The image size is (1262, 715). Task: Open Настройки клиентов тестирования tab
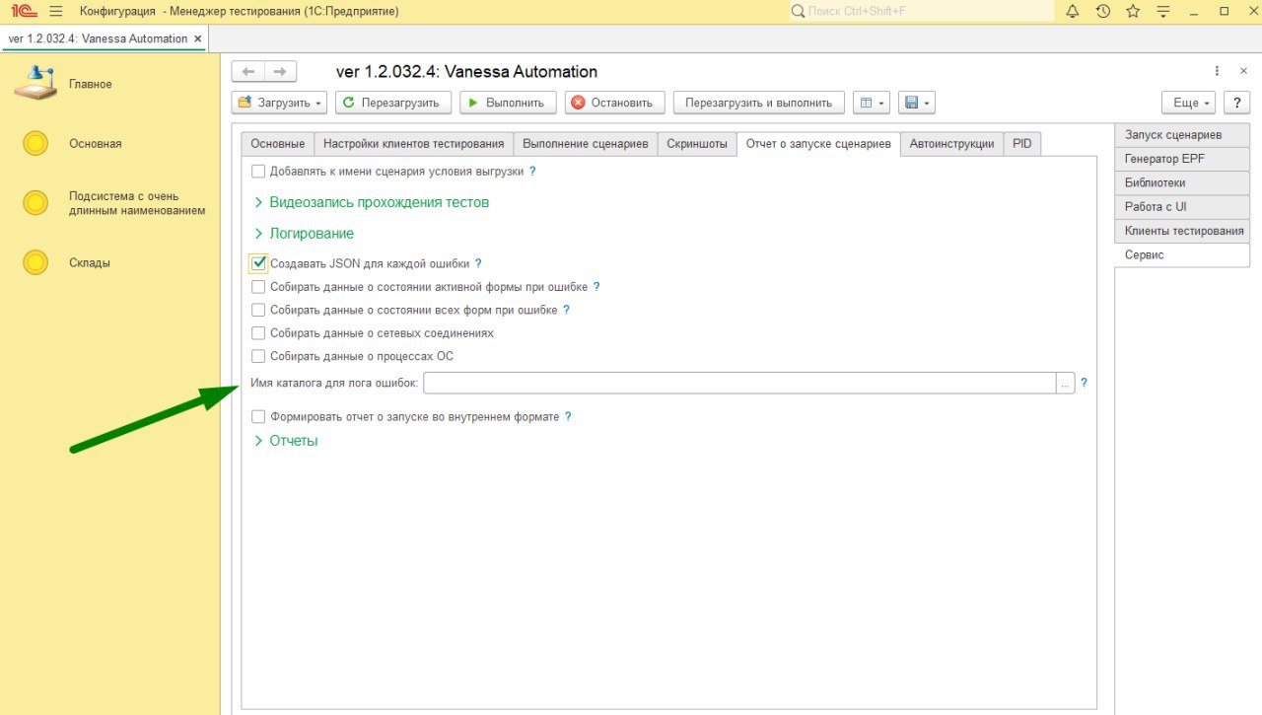click(x=414, y=144)
